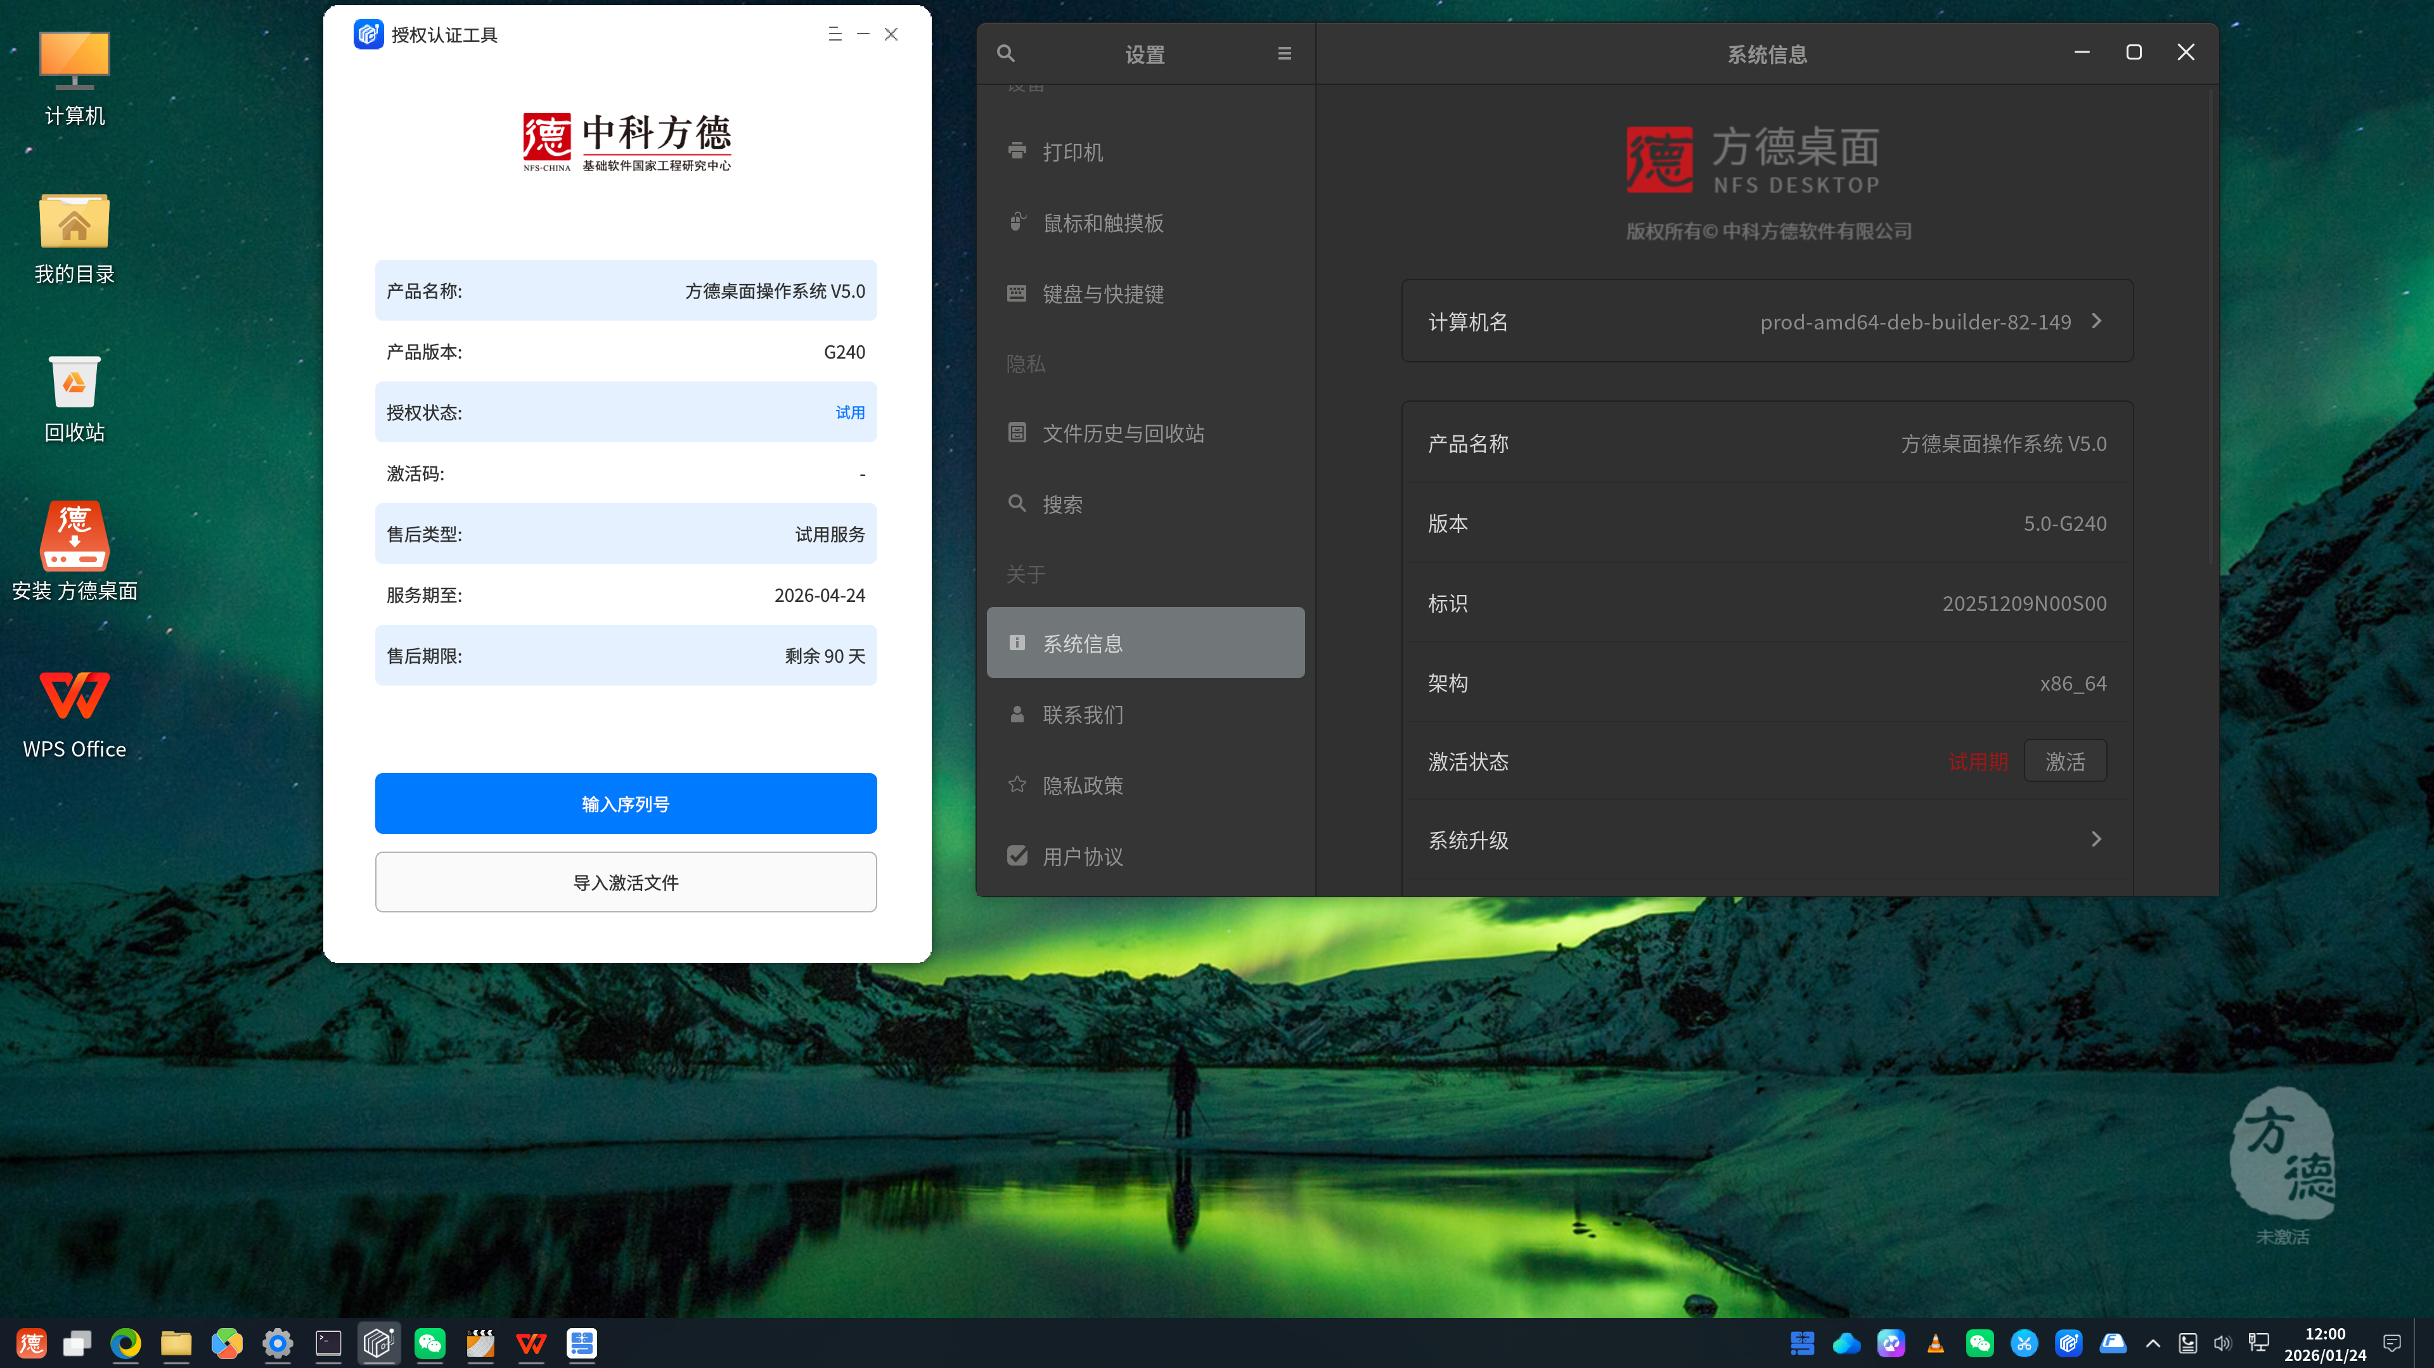Select 键盘与快捷键 in the sidebar
Viewport: 2434px width, 1368px height.
pyautogui.click(x=1103, y=294)
